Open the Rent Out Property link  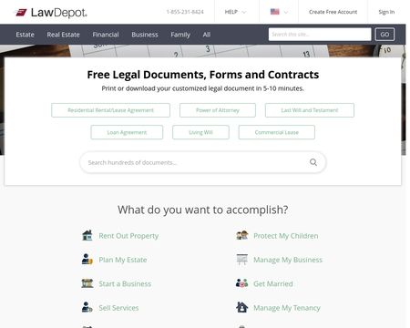pos(128,236)
